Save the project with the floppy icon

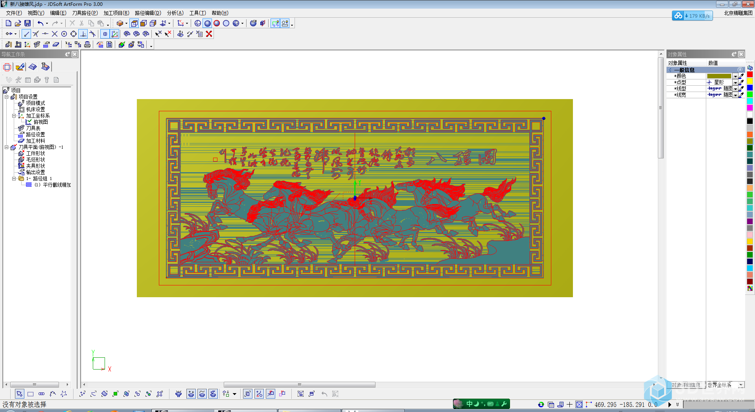(27, 23)
